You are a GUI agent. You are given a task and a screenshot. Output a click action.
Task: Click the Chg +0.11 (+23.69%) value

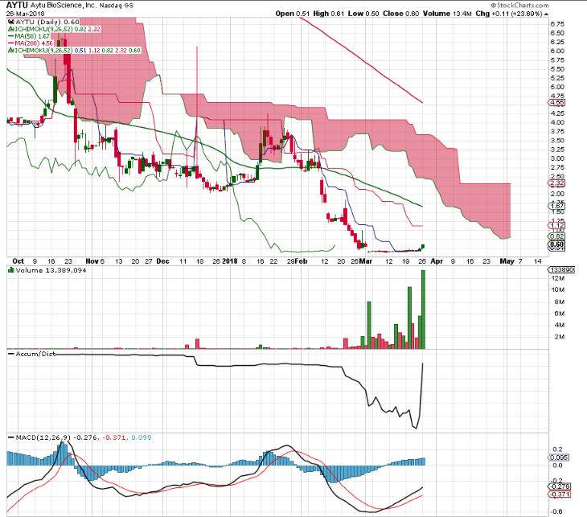[x=509, y=14]
